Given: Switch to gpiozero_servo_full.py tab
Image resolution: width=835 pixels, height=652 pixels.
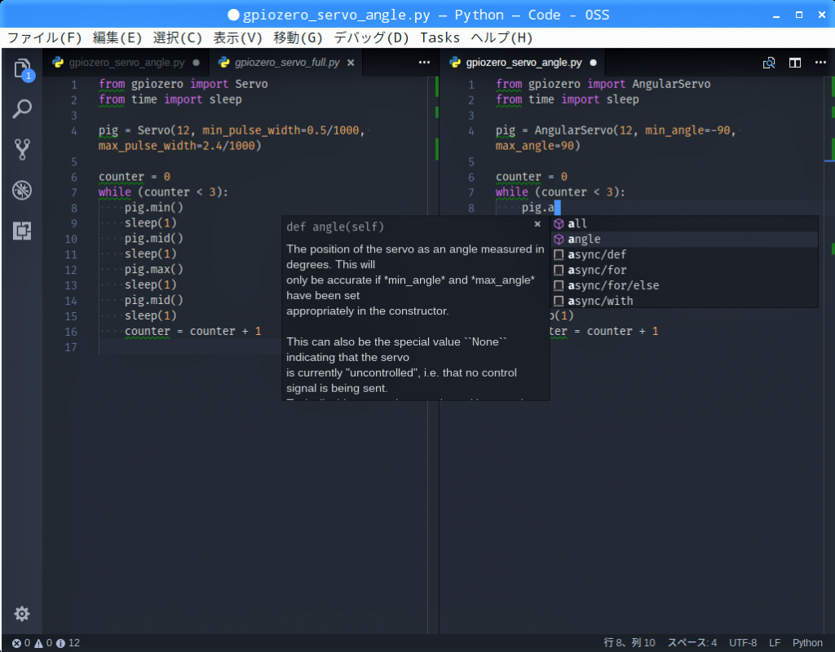Looking at the screenshot, I should [287, 62].
